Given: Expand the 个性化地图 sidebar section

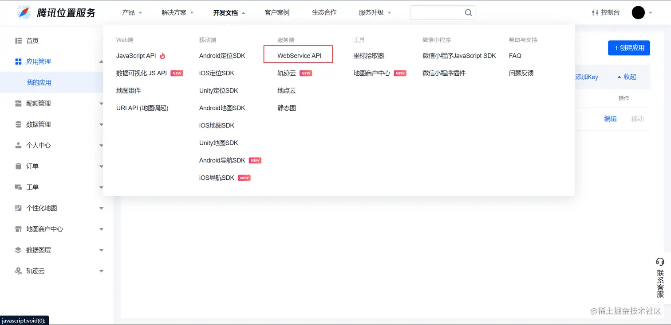Looking at the screenshot, I should click(101, 208).
